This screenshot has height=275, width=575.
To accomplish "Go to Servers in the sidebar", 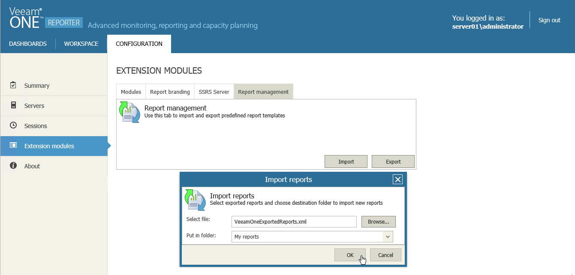I will click(x=54, y=106).
